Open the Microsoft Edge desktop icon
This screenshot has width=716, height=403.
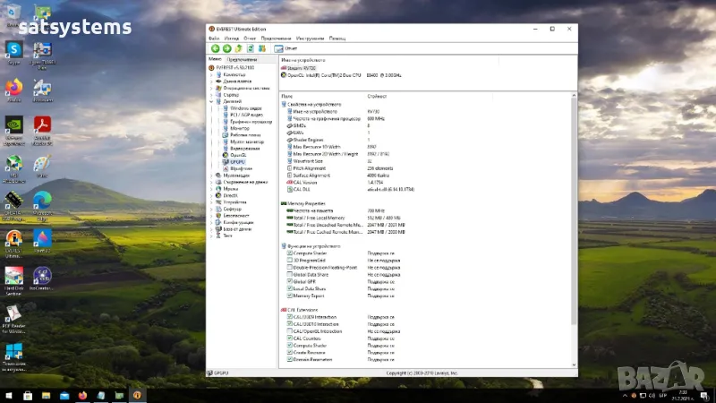tap(42, 200)
